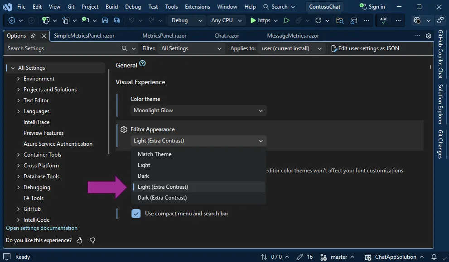Click Edit user settings as JSON
Screen dimensions: 449x262
point(367,48)
